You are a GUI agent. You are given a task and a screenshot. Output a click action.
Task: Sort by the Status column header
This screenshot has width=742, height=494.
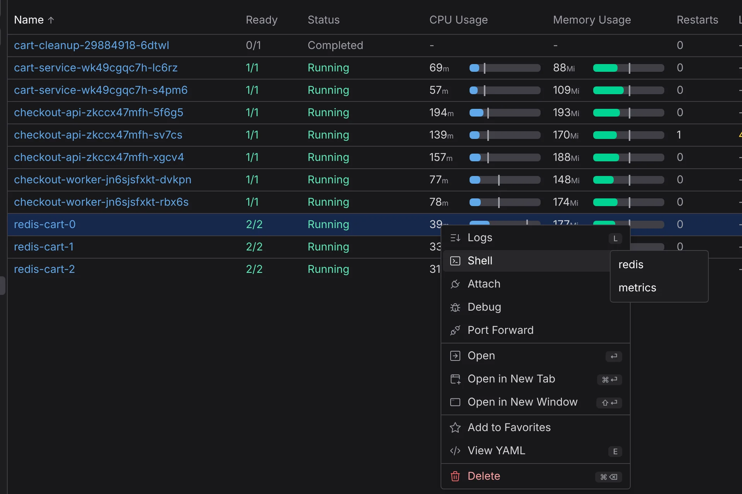point(323,20)
